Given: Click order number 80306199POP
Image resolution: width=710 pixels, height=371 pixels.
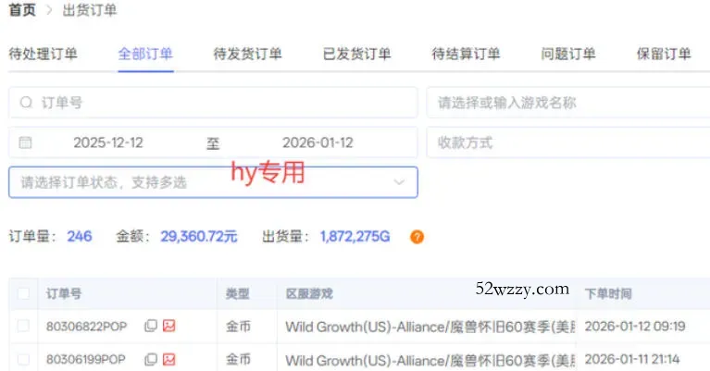Looking at the screenshot, I should tap(85, 360).
